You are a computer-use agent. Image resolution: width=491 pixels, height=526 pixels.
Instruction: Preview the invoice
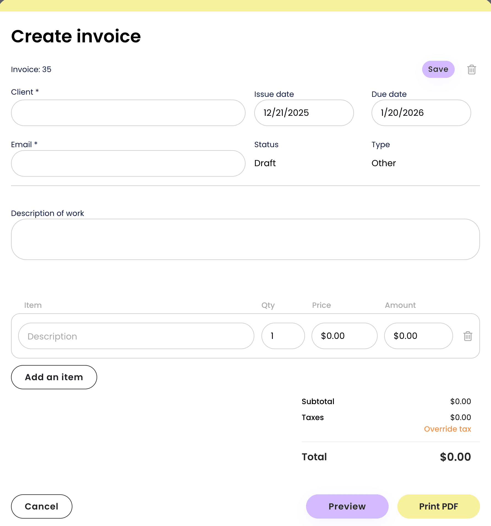pyautogui.click(x=347, y=506)
